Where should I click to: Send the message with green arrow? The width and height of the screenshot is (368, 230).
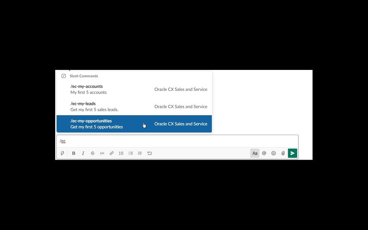click(293, 153)
